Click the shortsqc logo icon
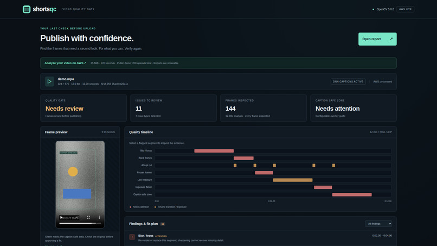Viewport: 437px width, 246px height. (27, 9)
